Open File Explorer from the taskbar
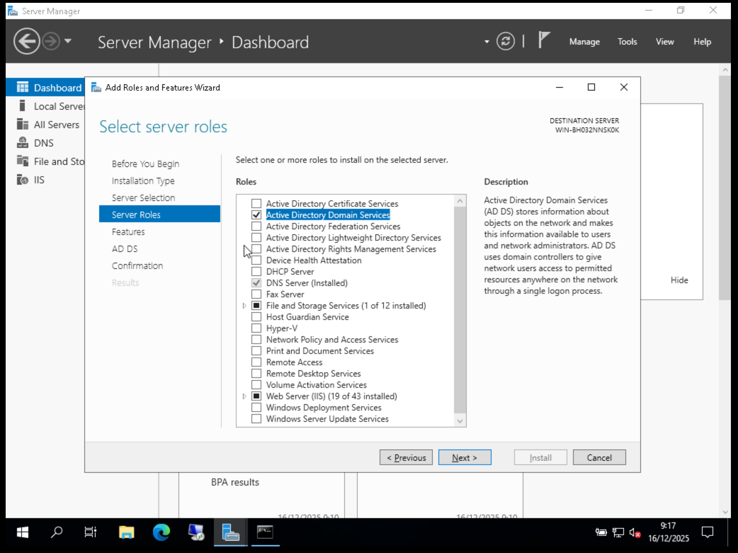The image size is (738, 553). tap(126, 532)
